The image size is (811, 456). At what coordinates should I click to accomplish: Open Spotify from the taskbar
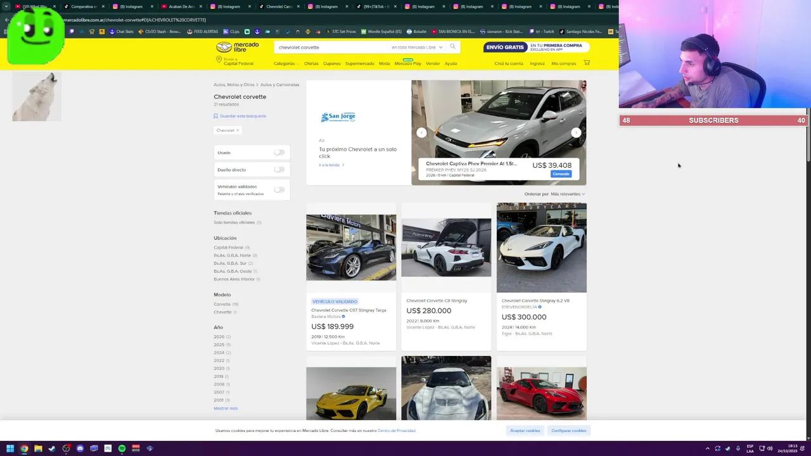pyautogui.click(x=122, y=448)
